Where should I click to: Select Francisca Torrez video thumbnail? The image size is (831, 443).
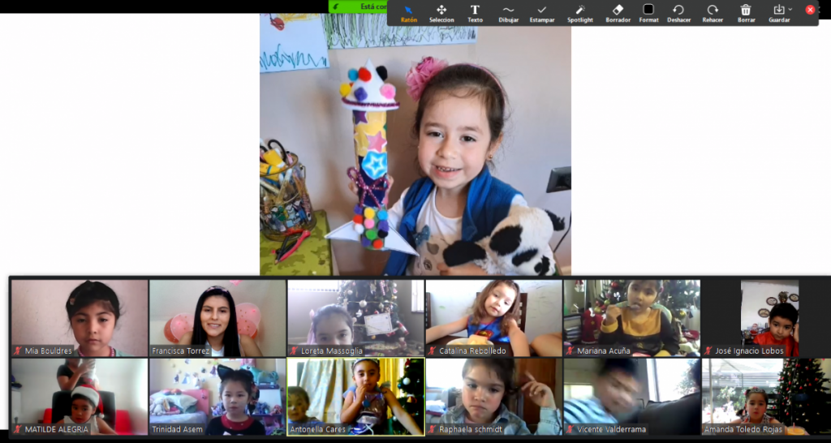pyautogui.click(x=217, y=318)
